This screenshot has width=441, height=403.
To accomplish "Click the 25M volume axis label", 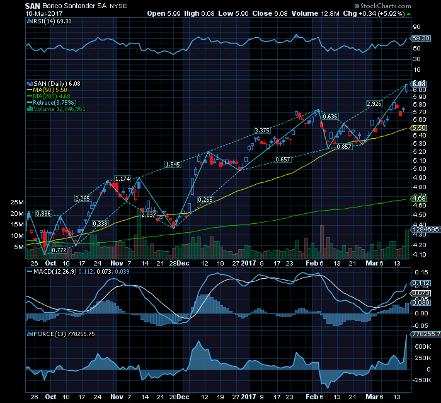I will pyautogui.click(x=17, y=202).
